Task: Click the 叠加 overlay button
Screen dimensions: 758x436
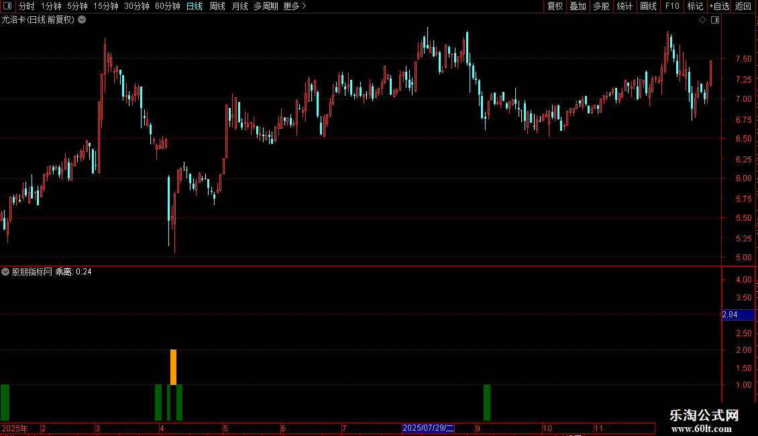Action: point(578,6)
